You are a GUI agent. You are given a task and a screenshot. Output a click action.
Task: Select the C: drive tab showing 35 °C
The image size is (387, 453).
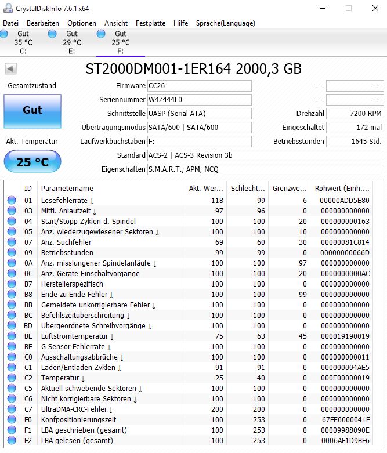[x=23, y=42]
